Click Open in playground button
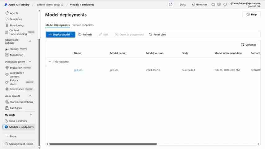 (x=129, y=34)
